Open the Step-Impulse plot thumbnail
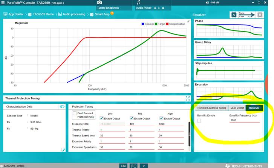The width and height of the screenshot is (274, 168). [x=229, y=71]
